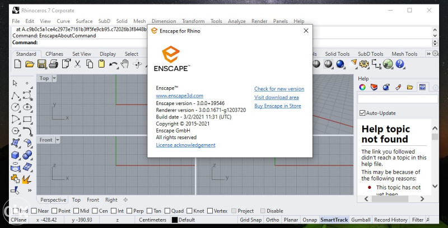Select the arrow pointer tool in sidebar
Image resolution: width=448 pixels, height=228 pixels.
coord(15,83)
